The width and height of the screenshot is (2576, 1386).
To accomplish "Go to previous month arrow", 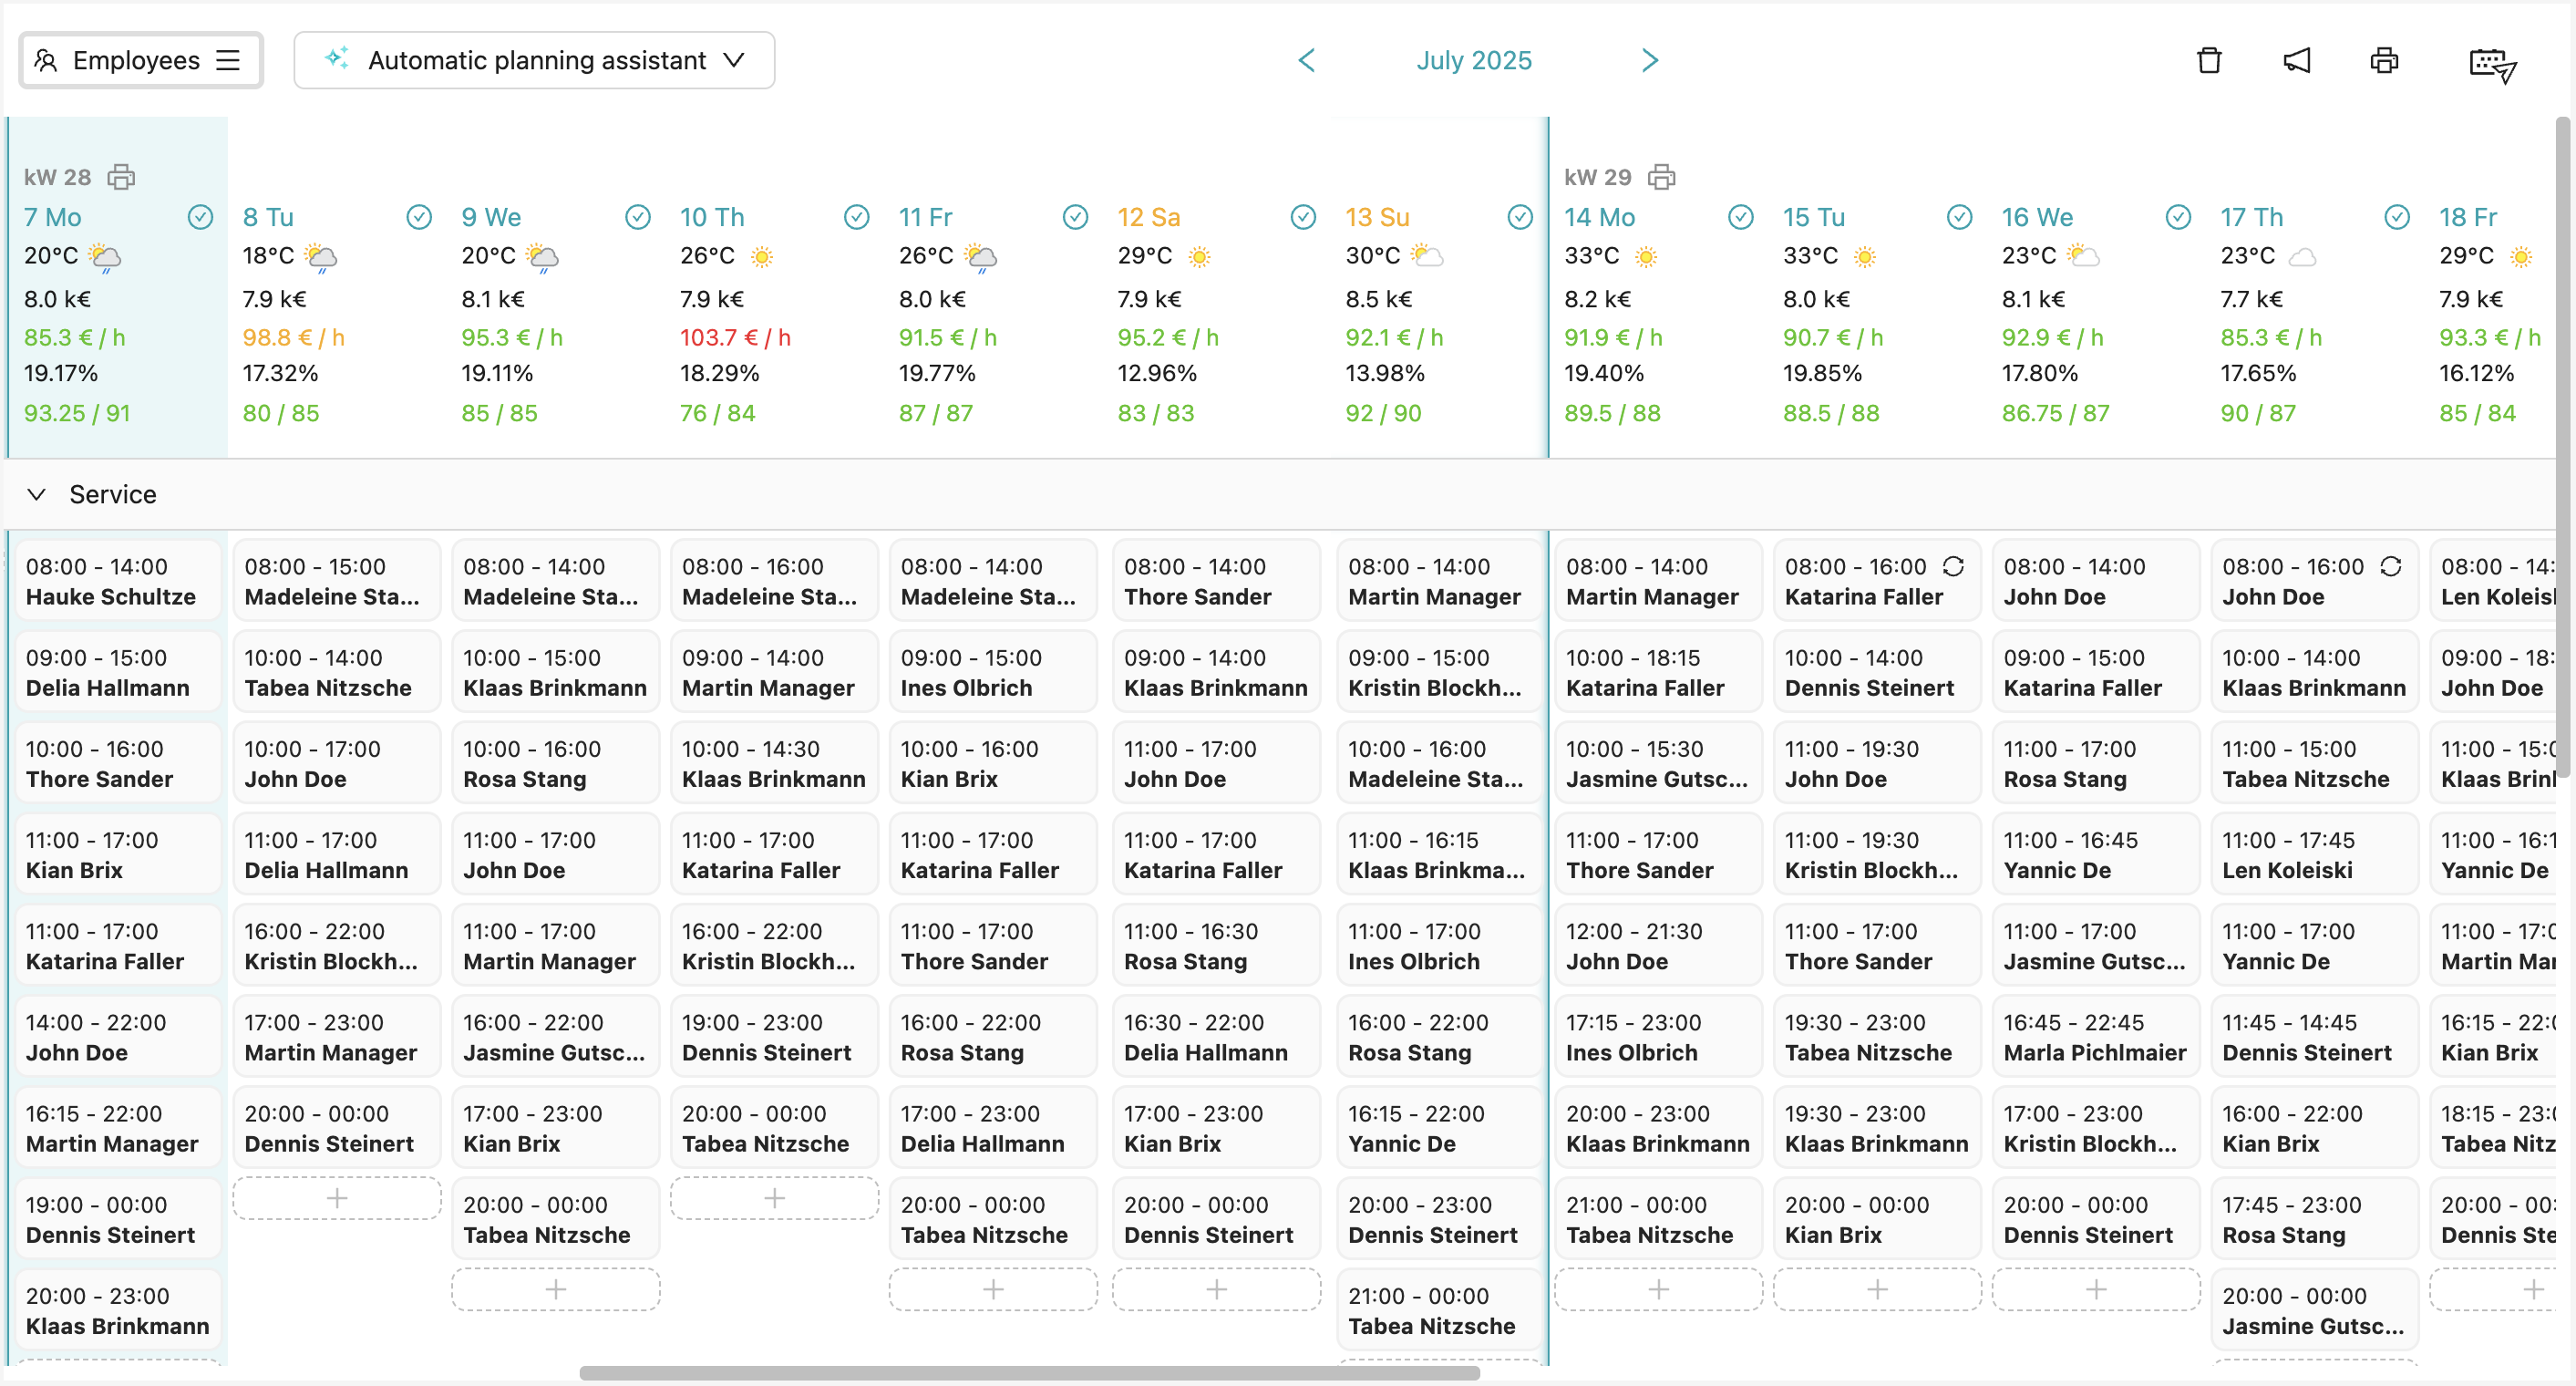I will coord(1306,60).
